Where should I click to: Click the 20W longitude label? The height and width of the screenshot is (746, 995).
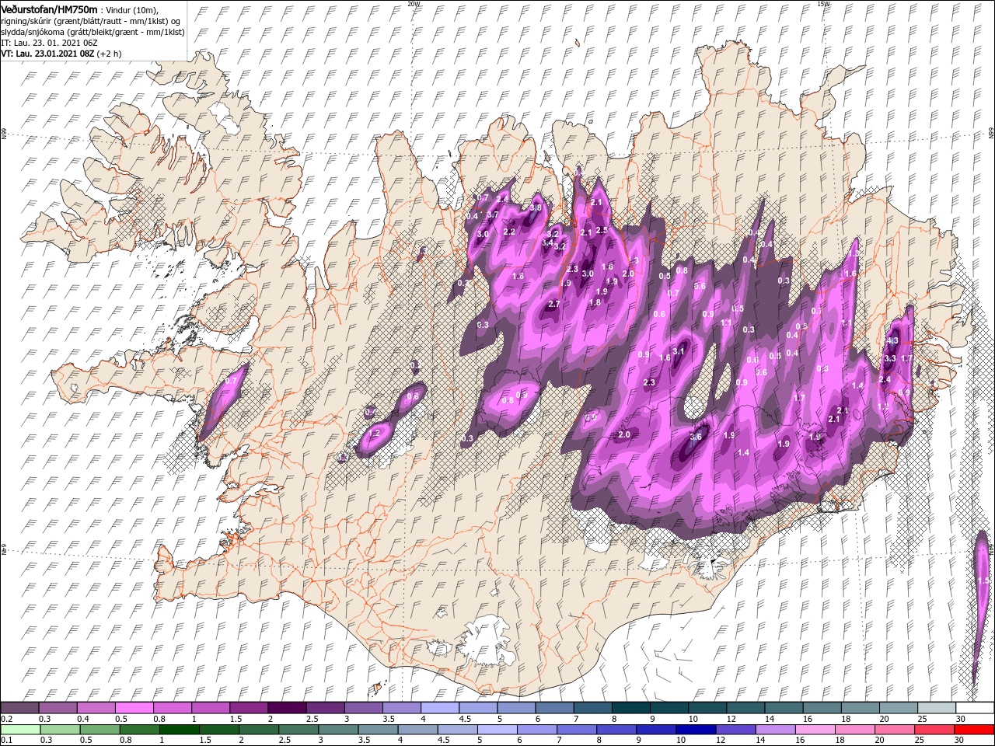pos(414,4)
